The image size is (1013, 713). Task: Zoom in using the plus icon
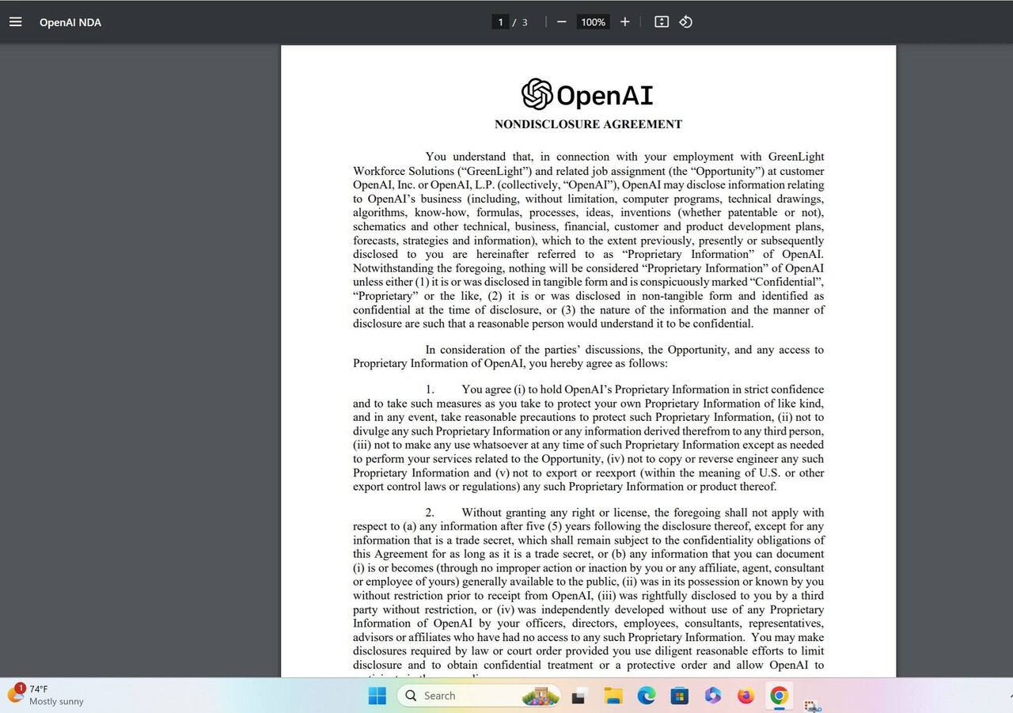pyautogui.click(x=624, y=22)
